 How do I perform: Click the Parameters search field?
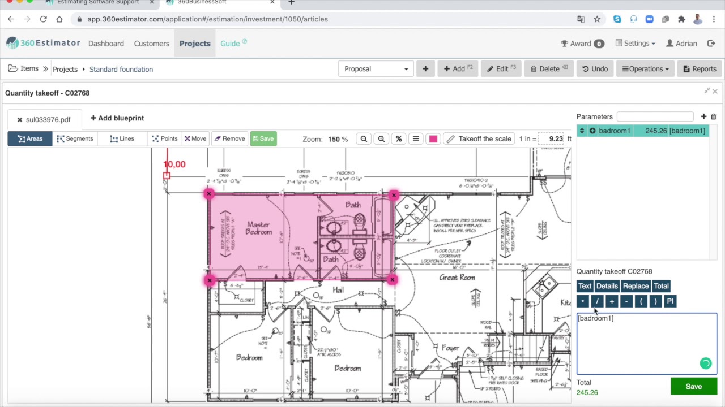click(x=655, y=116)
